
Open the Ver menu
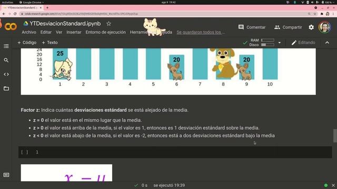[59, 32]
